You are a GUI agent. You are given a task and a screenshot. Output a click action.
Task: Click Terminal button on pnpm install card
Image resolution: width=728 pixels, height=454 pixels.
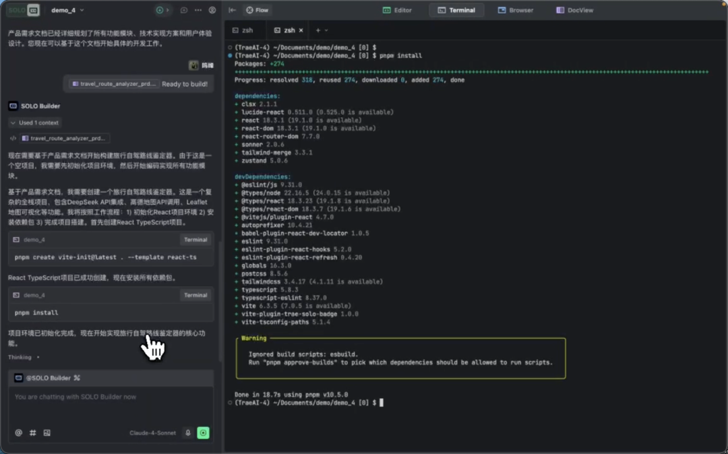195,295
